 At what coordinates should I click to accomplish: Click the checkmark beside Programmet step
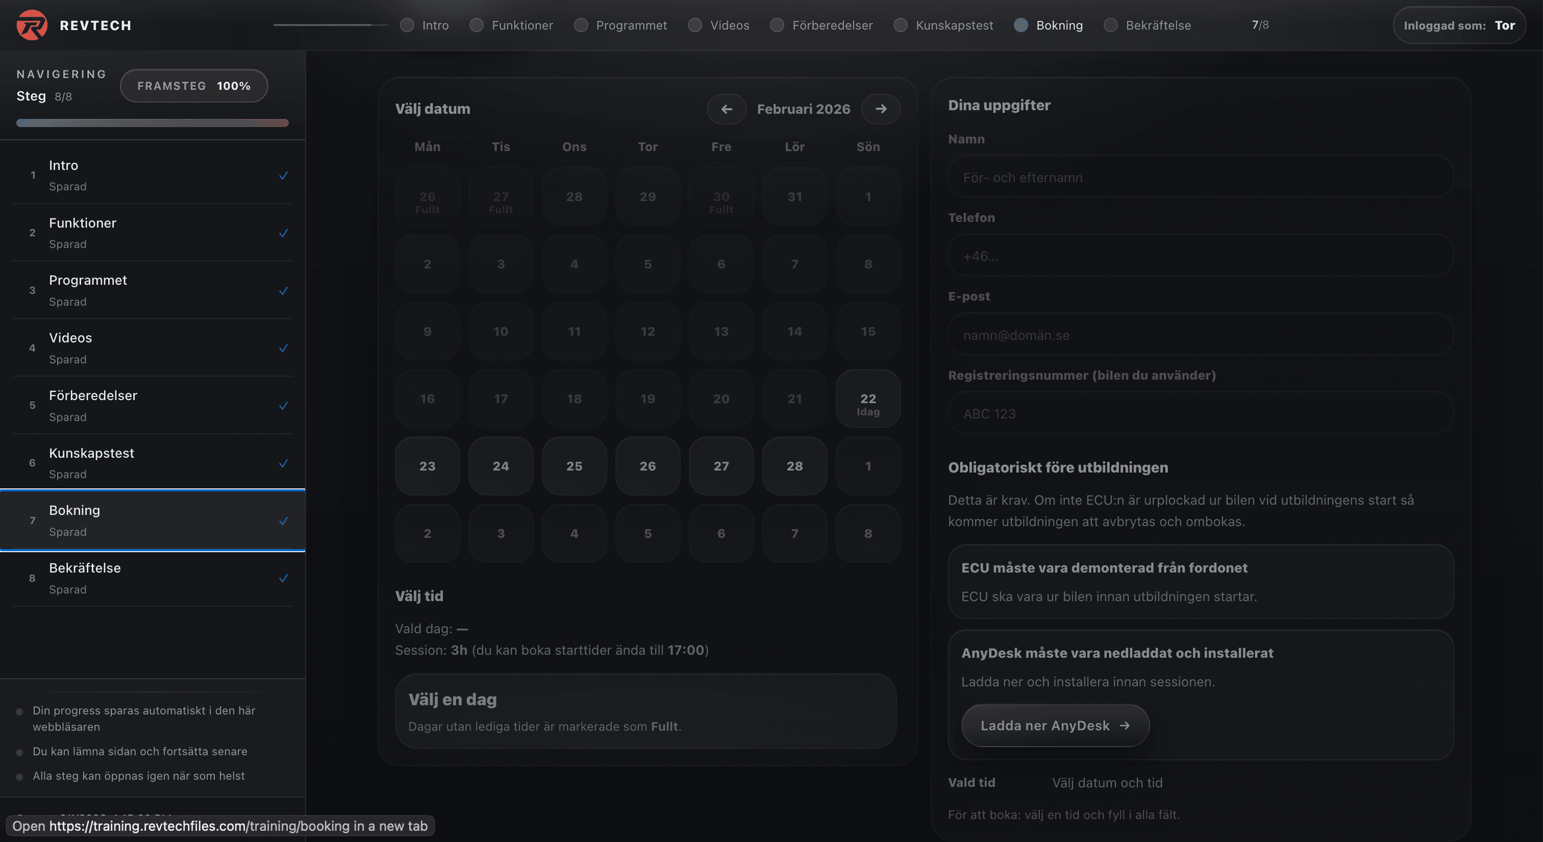pos(283,291)
